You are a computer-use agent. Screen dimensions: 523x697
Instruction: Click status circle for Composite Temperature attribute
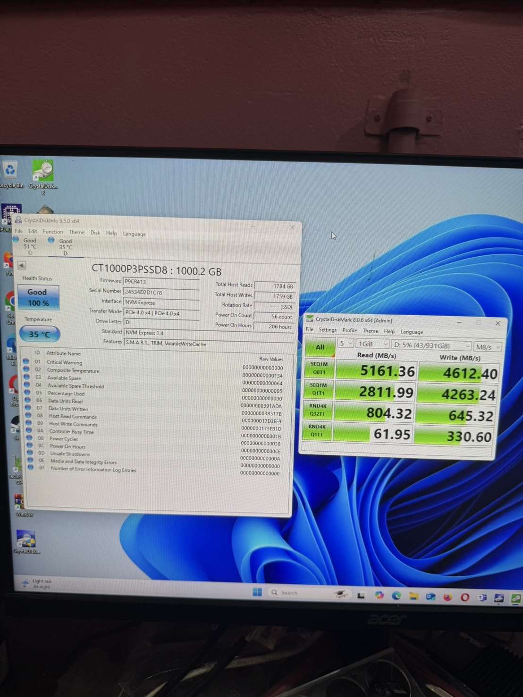point(26,369)
